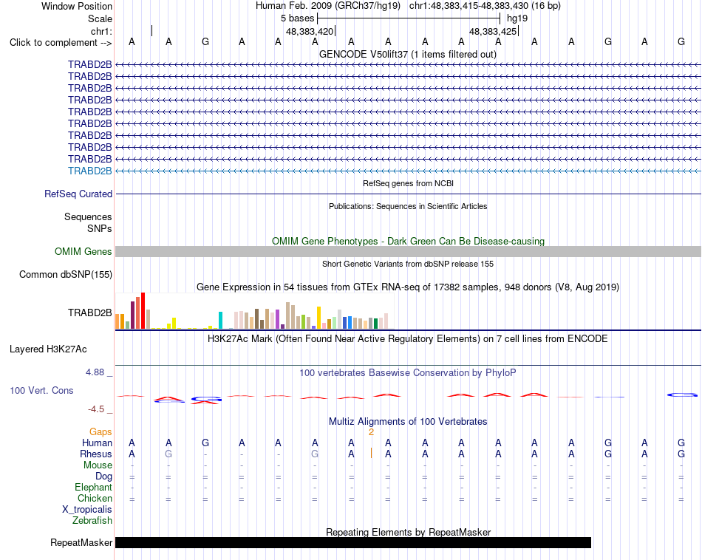The height and width of the screenshot is (560, 702).
Task: Click the 'Short Genetic Variants from dbSNP release 155' title
Action: coord(408,264)
